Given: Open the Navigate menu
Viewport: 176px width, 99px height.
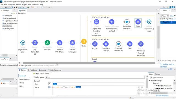Looking at the screenshot, I should coord(12,5).
